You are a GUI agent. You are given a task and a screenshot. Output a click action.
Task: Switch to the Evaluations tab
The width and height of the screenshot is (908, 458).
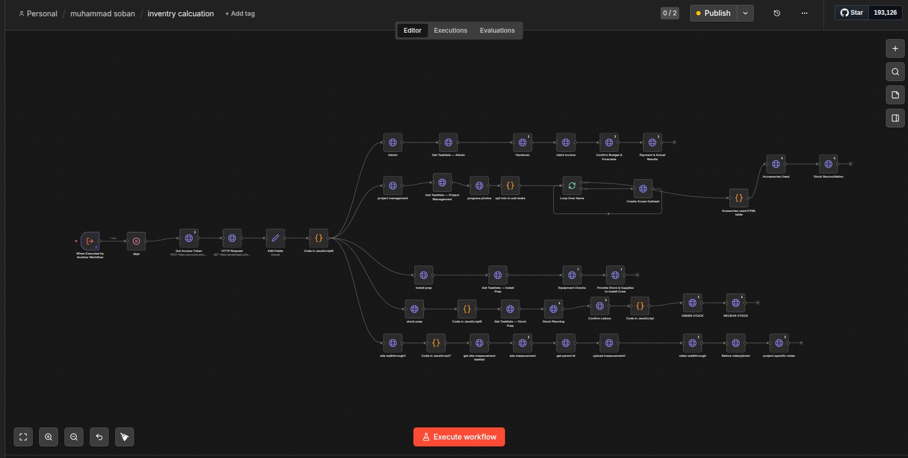497,31
